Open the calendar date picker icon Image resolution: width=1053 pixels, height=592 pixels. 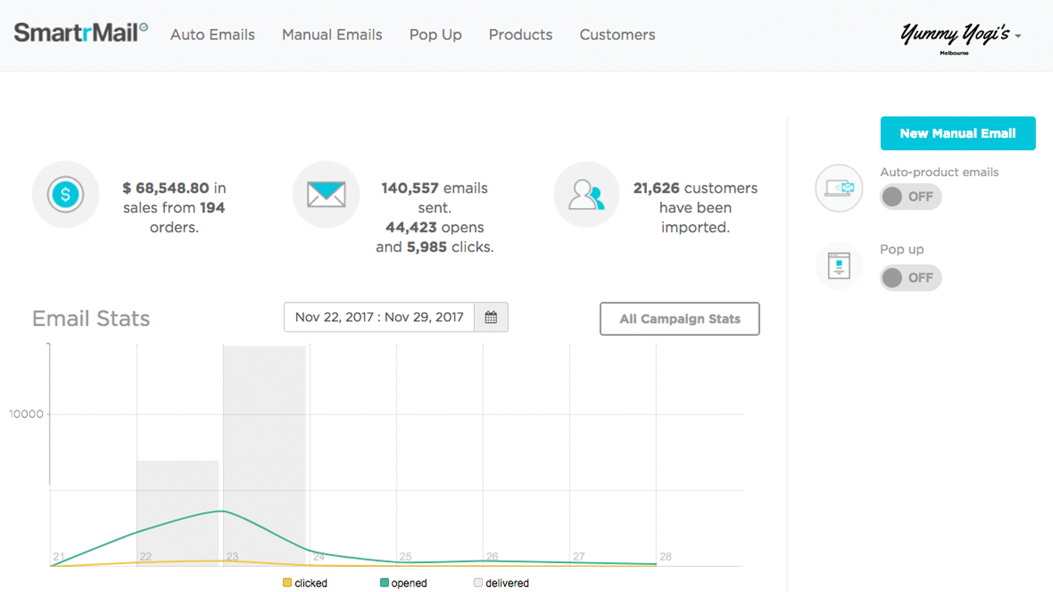pos(491,317)
